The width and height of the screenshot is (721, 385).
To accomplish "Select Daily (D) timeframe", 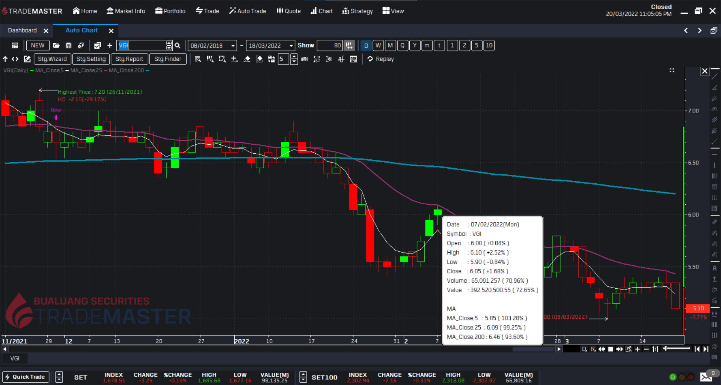I will point(366,45).
